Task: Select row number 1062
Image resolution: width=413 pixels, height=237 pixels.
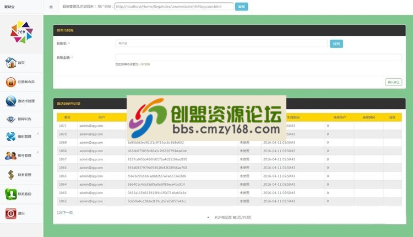Action: point(63,201)
